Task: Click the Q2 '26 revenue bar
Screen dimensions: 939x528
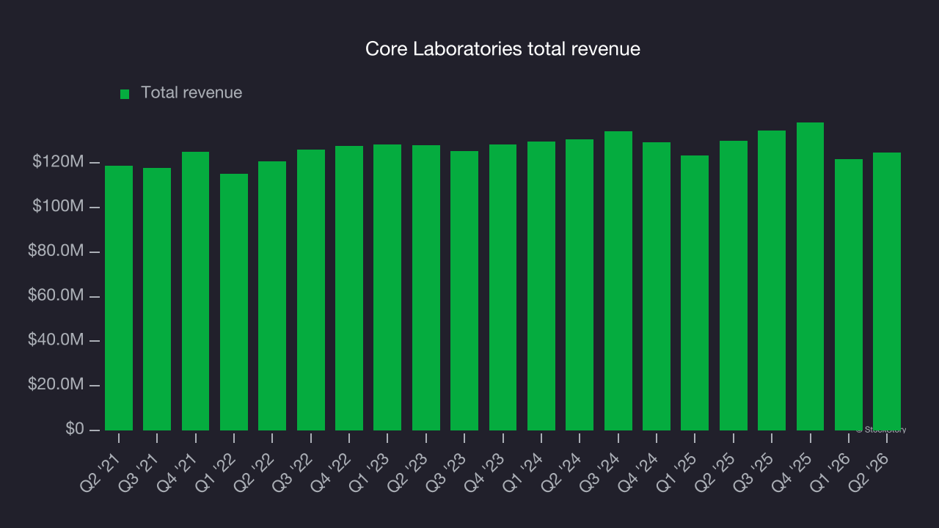Action: tap(887, 291)
